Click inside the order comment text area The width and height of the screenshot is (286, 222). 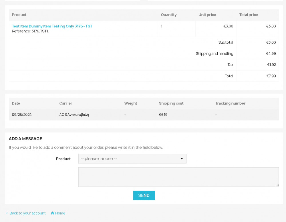178,177
